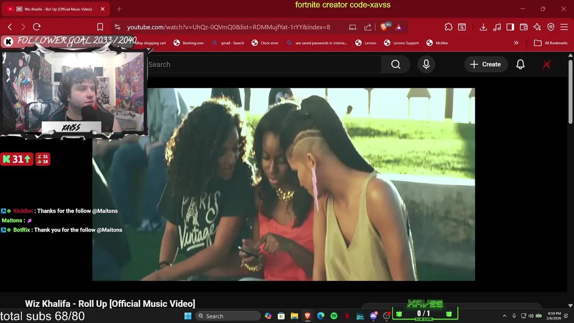Open the search tabs icon
Screen dimensions: 574x323
point(462,27)
